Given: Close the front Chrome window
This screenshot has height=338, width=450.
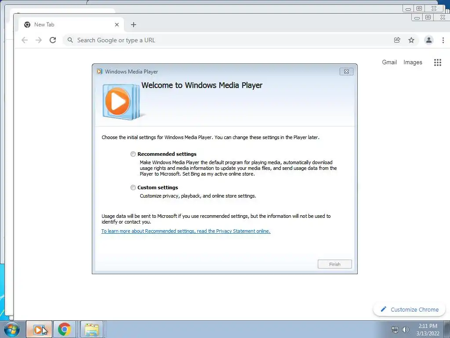Looking at the screenshot, I should (442, 18).
